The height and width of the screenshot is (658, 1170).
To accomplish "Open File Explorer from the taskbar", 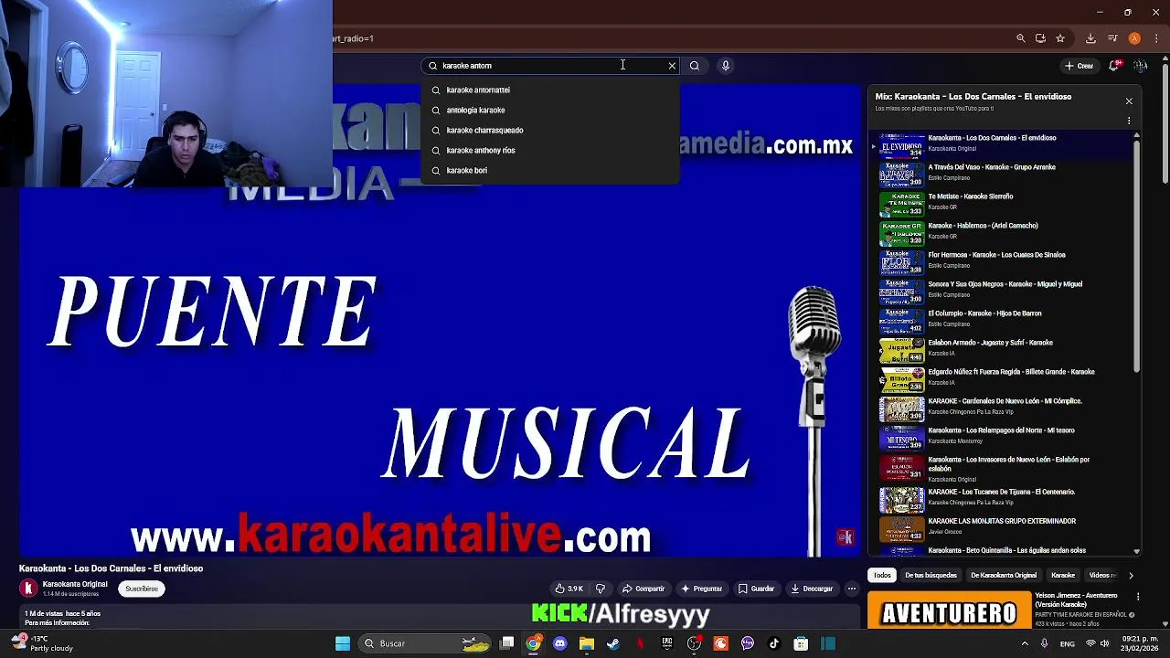I will click(587, 643).
